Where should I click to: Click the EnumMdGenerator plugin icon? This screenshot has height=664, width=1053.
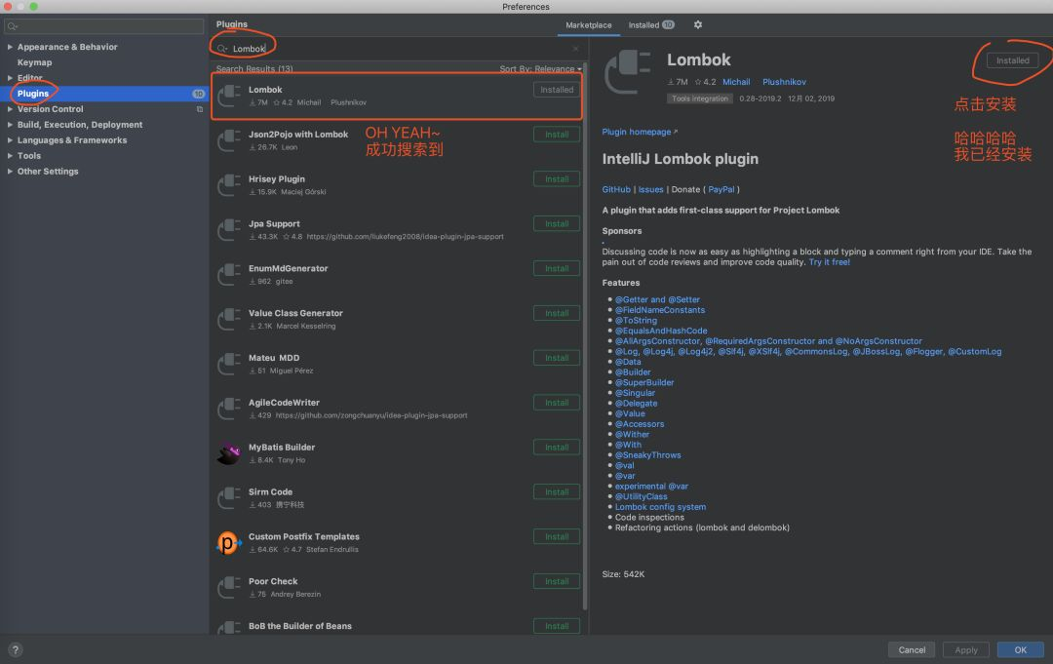click(229, 275)
